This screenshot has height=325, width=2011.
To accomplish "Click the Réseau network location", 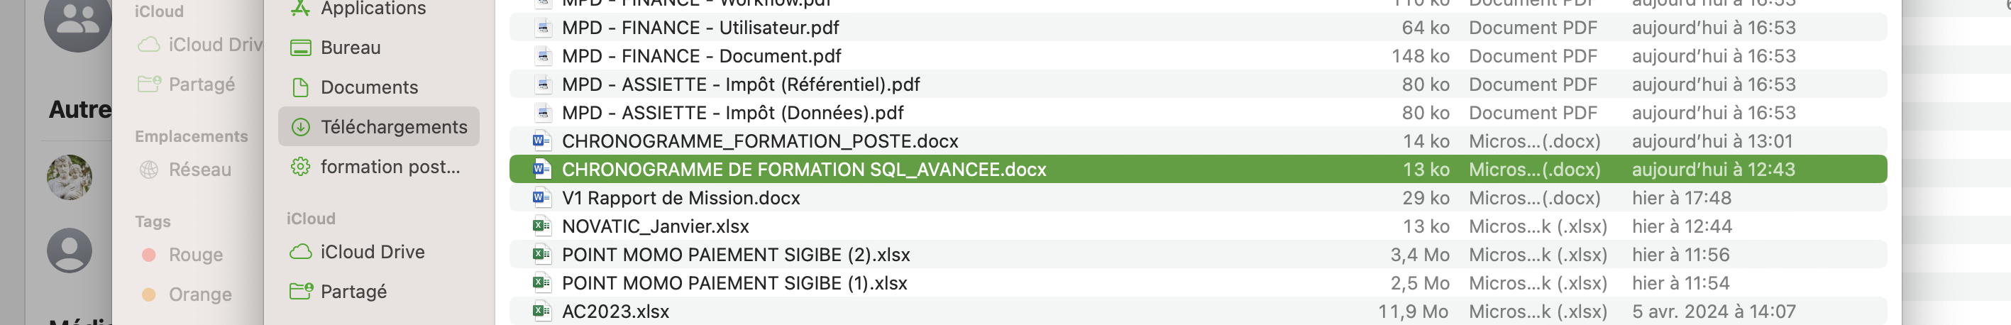I will 200,170.
